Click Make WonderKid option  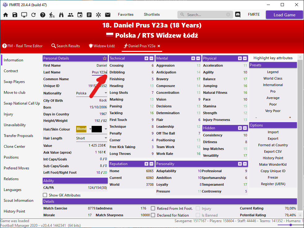pyautogui.click(x=273, y=164)
